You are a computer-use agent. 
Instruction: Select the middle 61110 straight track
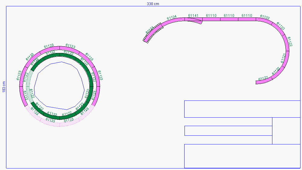[229, 19]
